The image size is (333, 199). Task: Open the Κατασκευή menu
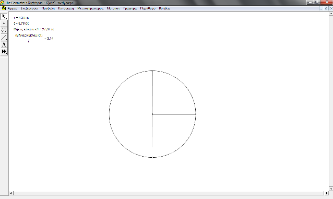[66, 8]
